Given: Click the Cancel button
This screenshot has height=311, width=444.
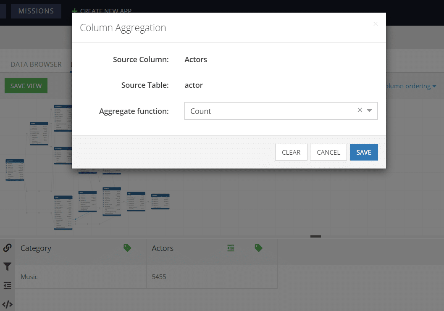Looking at the screenshot, I should (328, 152).
